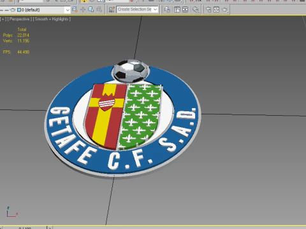This screenshot has width=306, height=229.
Task: Click Select Objects in Current Layer icon
Action: (91, 10)
